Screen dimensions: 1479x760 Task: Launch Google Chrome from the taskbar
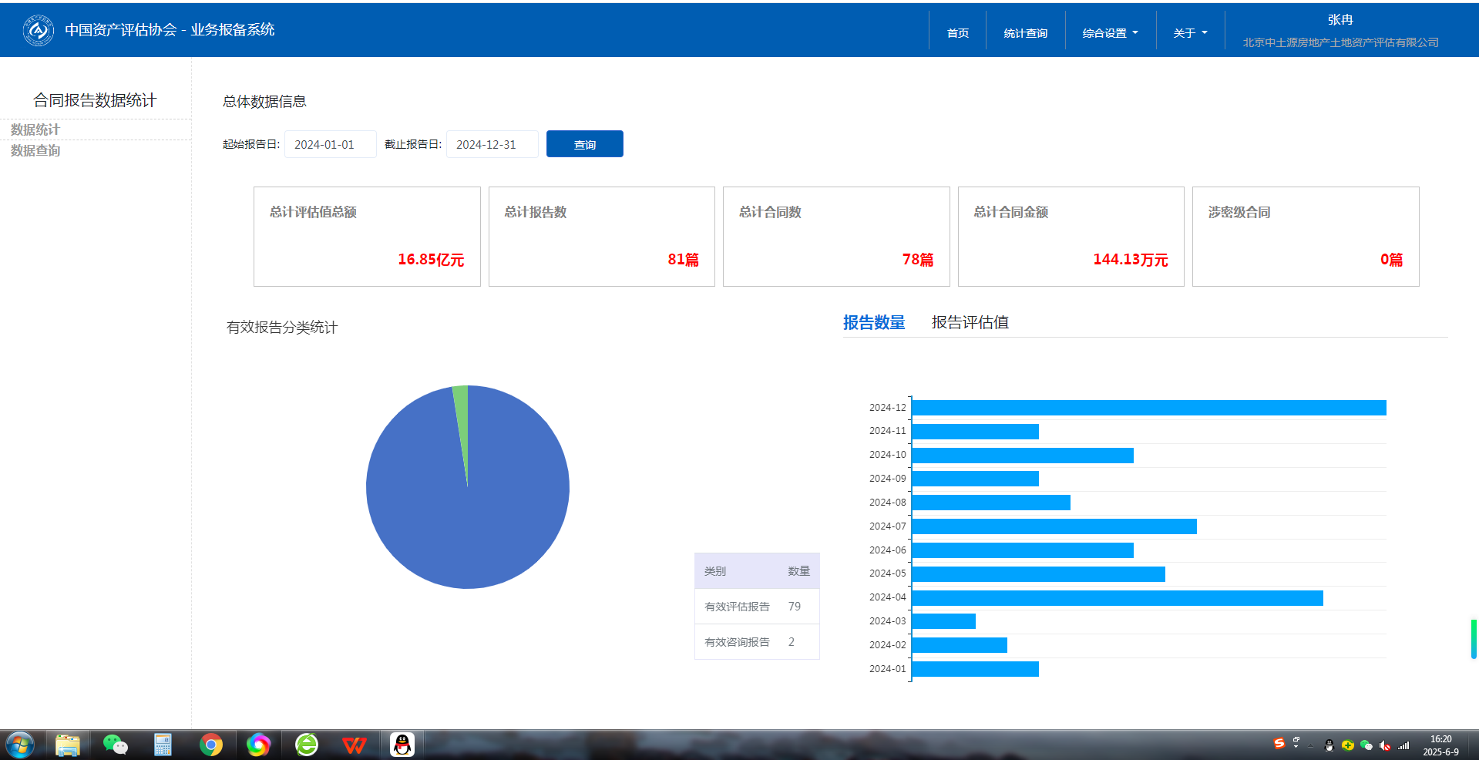coord(210,745)
